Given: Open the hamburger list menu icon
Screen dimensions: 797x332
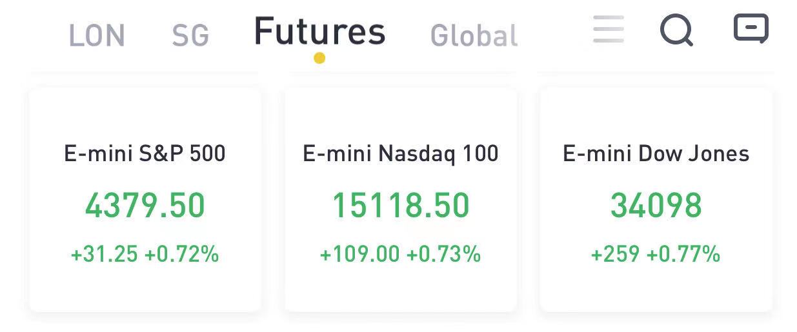Looking at the screenshot, I should 609,29.
